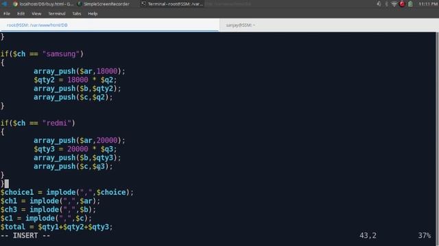Open the File menu
The width and height of the screenshot is (439, 246).
coord(7,14)
